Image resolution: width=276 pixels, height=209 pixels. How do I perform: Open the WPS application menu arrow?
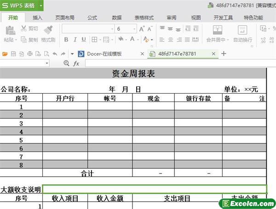pos(41,6)
